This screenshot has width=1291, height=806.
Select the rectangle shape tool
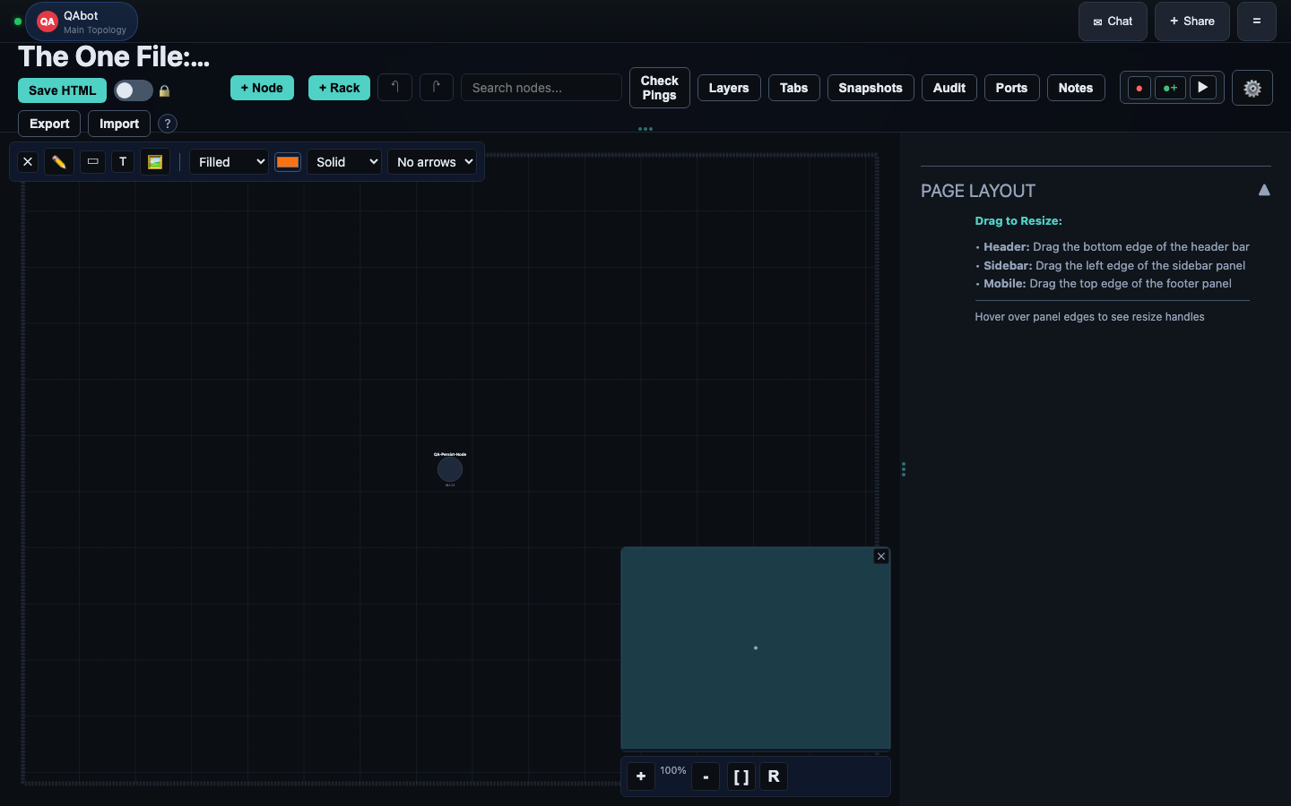[x=92, y=162]
